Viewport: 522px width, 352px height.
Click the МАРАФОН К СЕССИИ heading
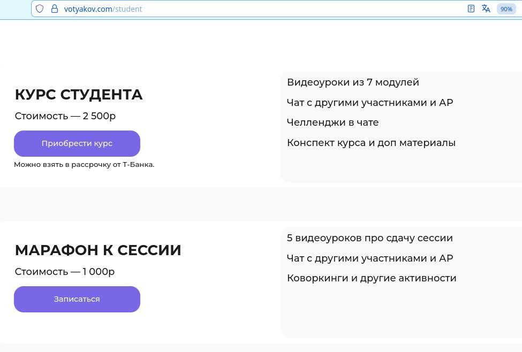coord(98,250)
